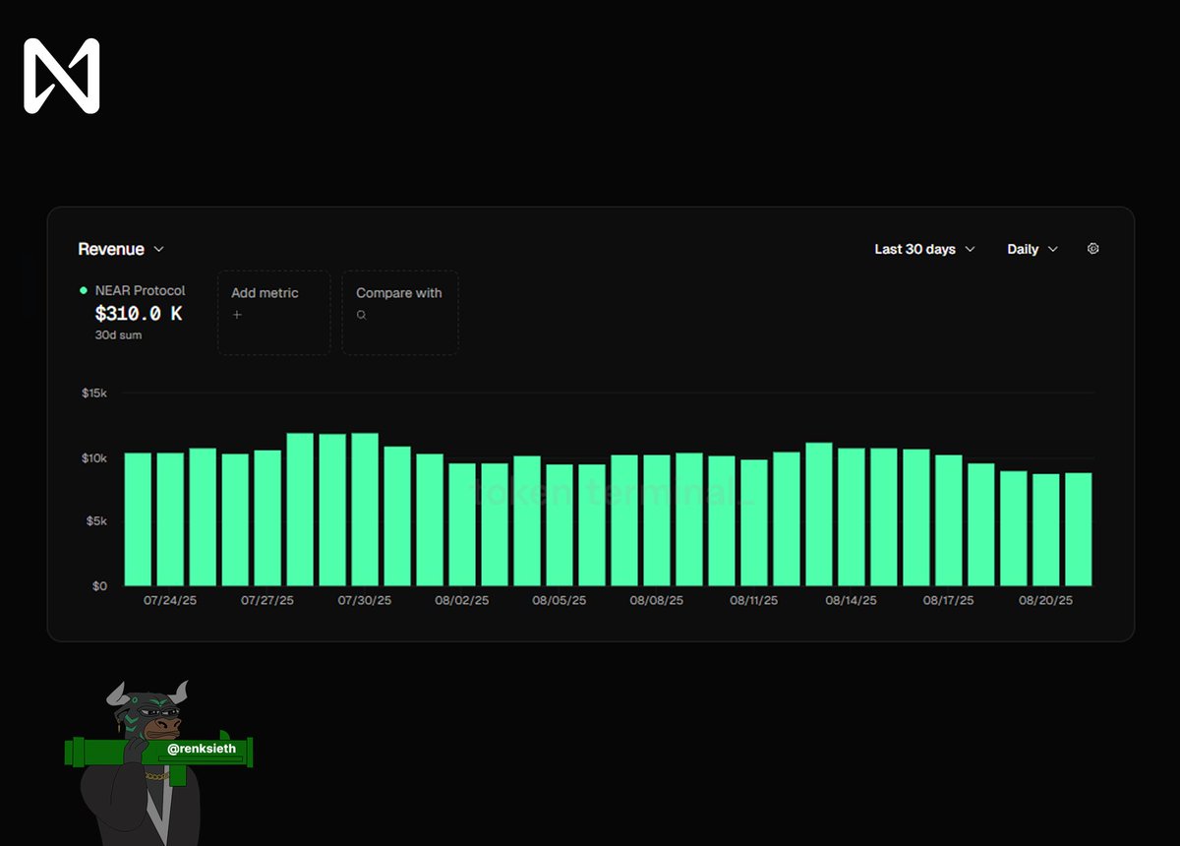Click the 07/27/25 date label
1180x846 pixels.
(267, 601)
